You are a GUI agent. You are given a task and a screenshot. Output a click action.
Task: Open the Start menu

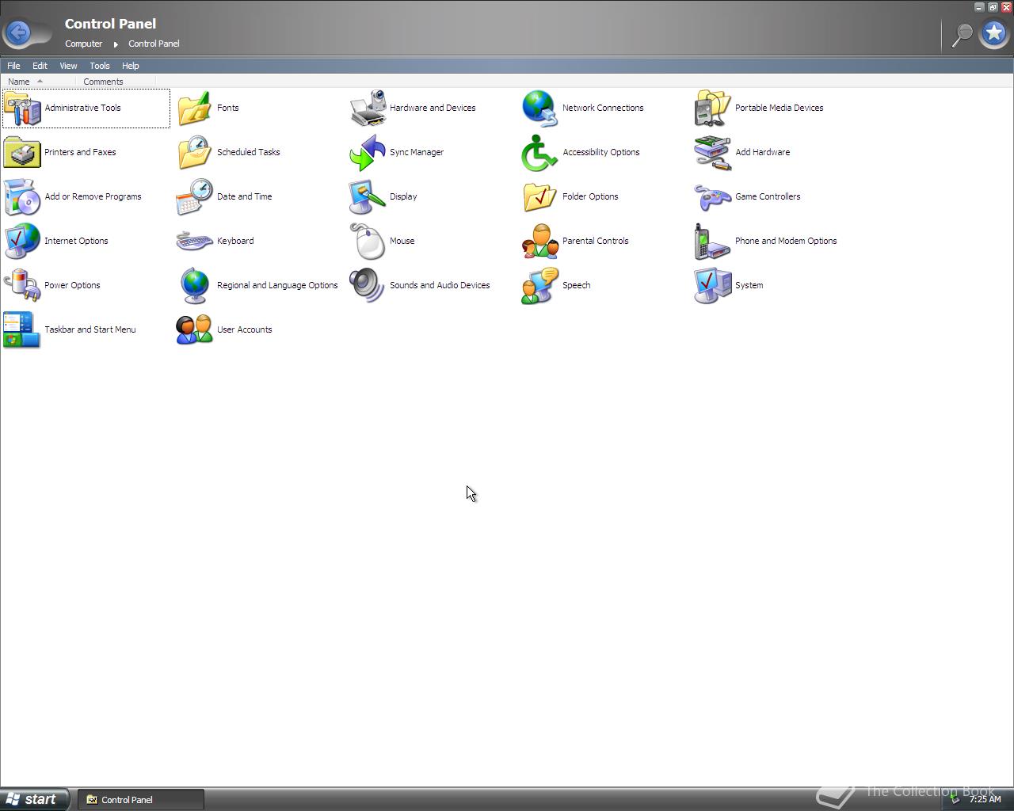point(35,799)
